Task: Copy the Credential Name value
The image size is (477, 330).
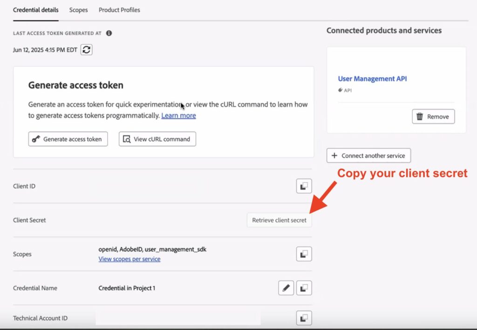Action: click(x=304, y=288)
